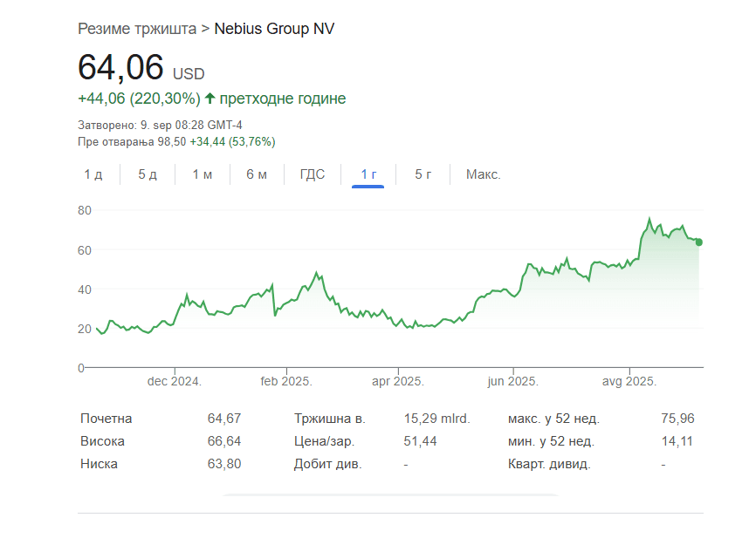Click the green endpoint dot on chart
This screenshot has height=545, width=749.
(699, 242)
